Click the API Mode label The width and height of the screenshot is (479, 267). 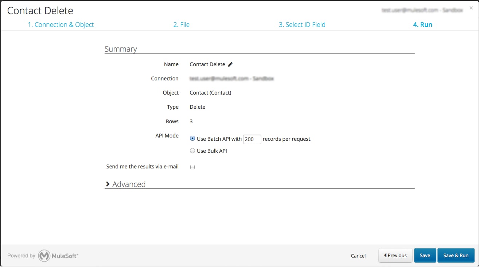[167, 136]
